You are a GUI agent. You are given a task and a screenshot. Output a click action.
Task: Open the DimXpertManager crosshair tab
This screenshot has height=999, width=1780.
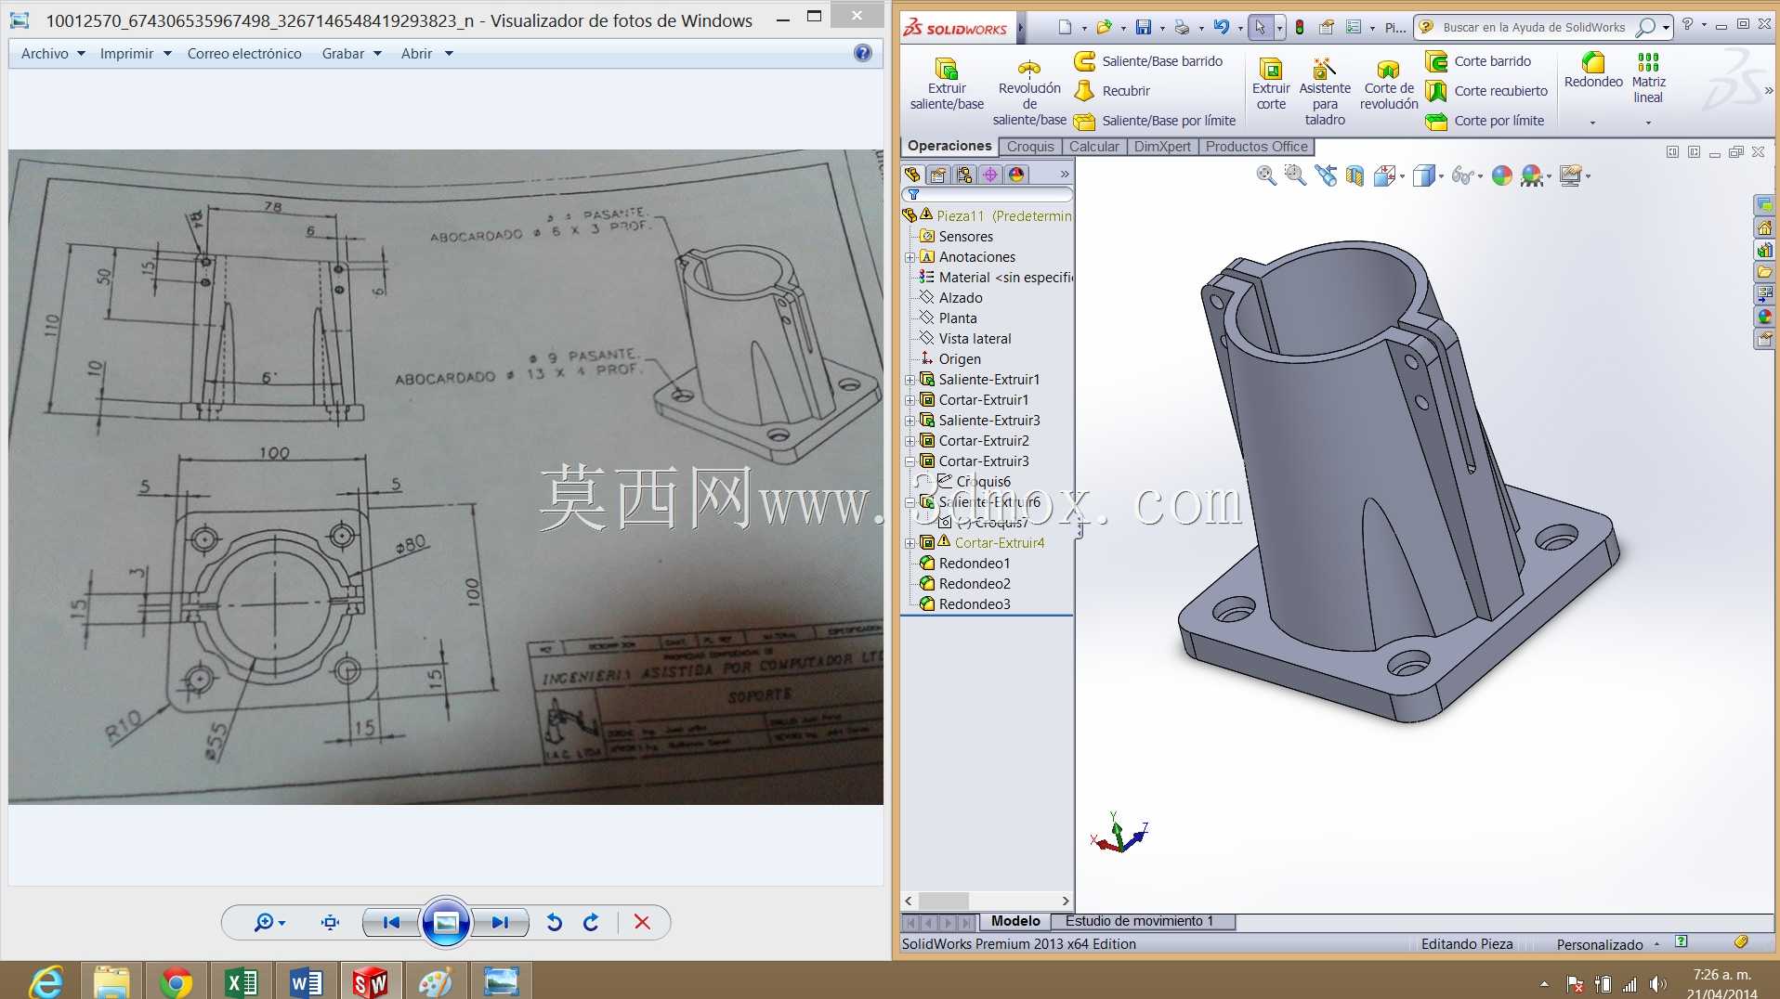tap(990, 175)
